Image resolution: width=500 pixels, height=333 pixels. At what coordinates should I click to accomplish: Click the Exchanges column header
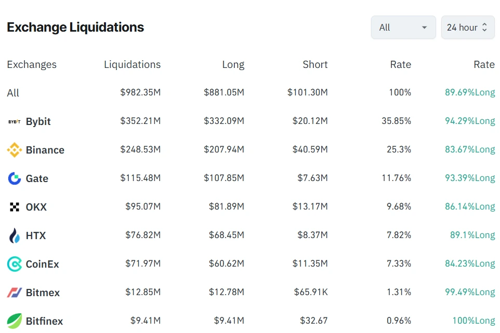[32, 65]
